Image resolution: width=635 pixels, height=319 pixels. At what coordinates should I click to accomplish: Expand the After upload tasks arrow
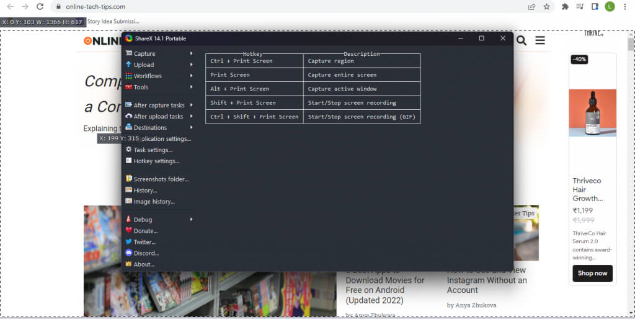click(x=191, y=116)
